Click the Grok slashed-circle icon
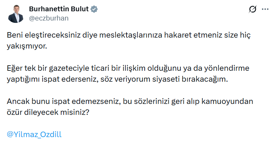Screen dimensions: 277x147 (x=252, y=10)
